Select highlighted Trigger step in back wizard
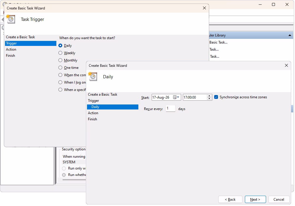Image resolution: width=295 pixels, height=206 pixels. coord(30,43)
